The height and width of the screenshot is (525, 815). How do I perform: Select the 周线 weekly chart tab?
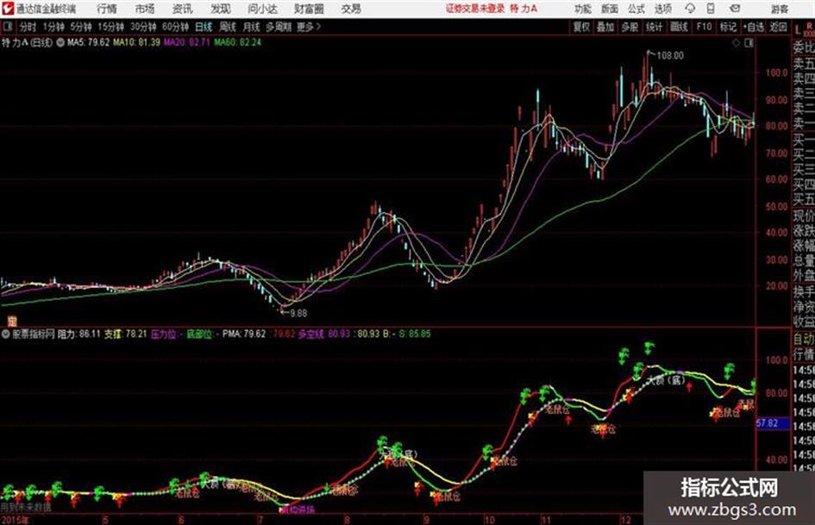[227, 27]
